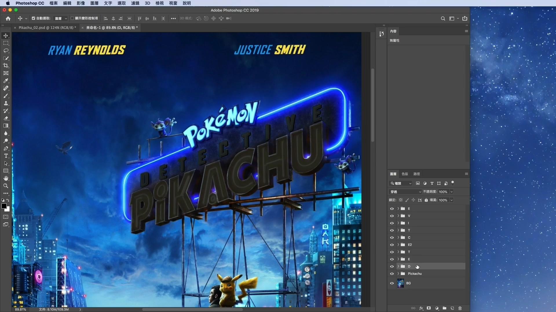Click the Home icon in options bar
The image size is (556, 312).
tap(8, 18)
